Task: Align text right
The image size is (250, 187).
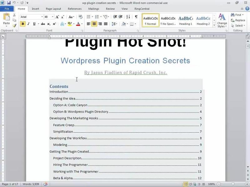Action: (x=100, y=24)
